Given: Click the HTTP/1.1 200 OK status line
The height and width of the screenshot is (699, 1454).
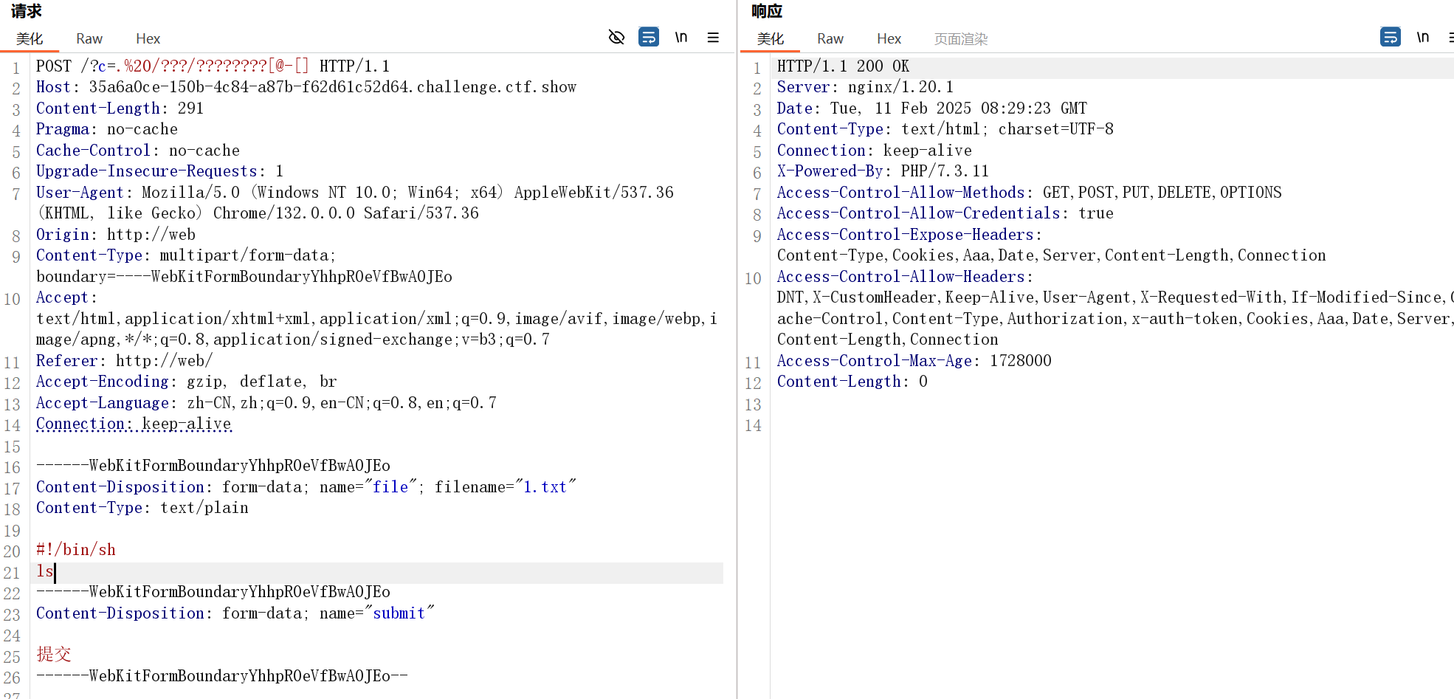Looking at the screenshot, I should [x=842, y=66].
